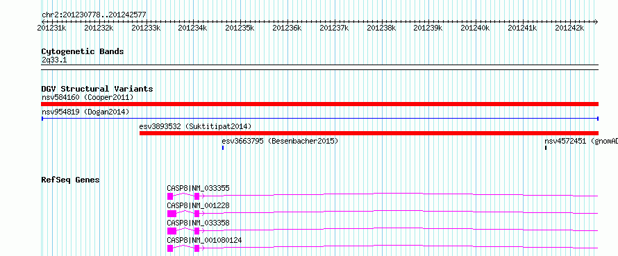Open the CASP8|NM_033358 transcript label
Image resolution: width=618 pixels, height=256 pixels.
pyautogui.click(x=199, y=223)
